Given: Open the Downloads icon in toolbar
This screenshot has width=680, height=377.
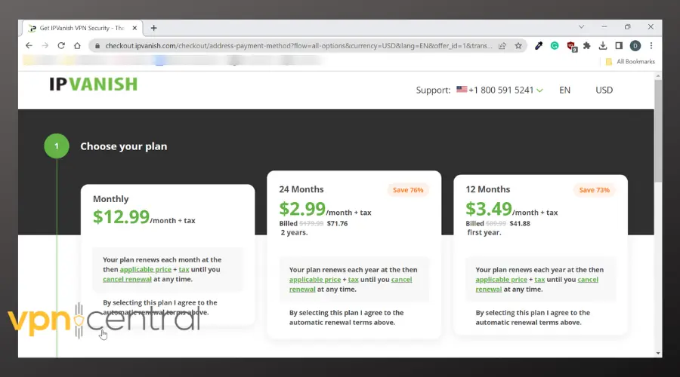Looking at the screenshot, I should pos(603,45).
